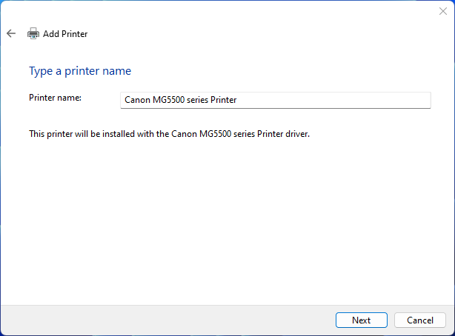Click the printer icon beside Add Printer
Viewport: 455px width, 336px height.
[33, 33]
